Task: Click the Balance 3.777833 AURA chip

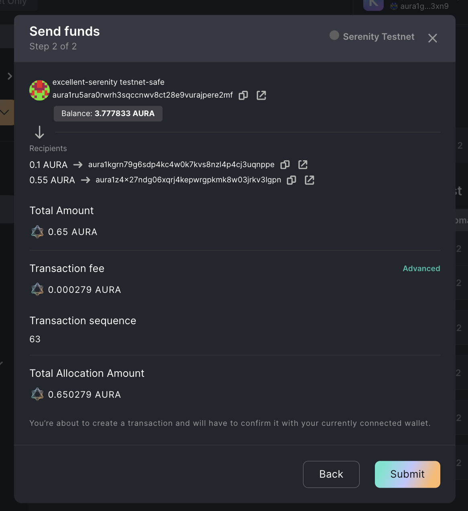Action: pos(108,113)
